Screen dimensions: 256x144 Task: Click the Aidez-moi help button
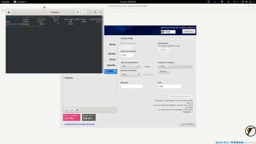coord(189,31)
